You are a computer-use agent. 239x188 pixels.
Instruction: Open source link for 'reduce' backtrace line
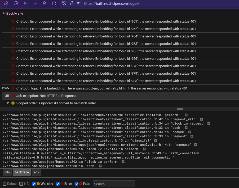190,132
